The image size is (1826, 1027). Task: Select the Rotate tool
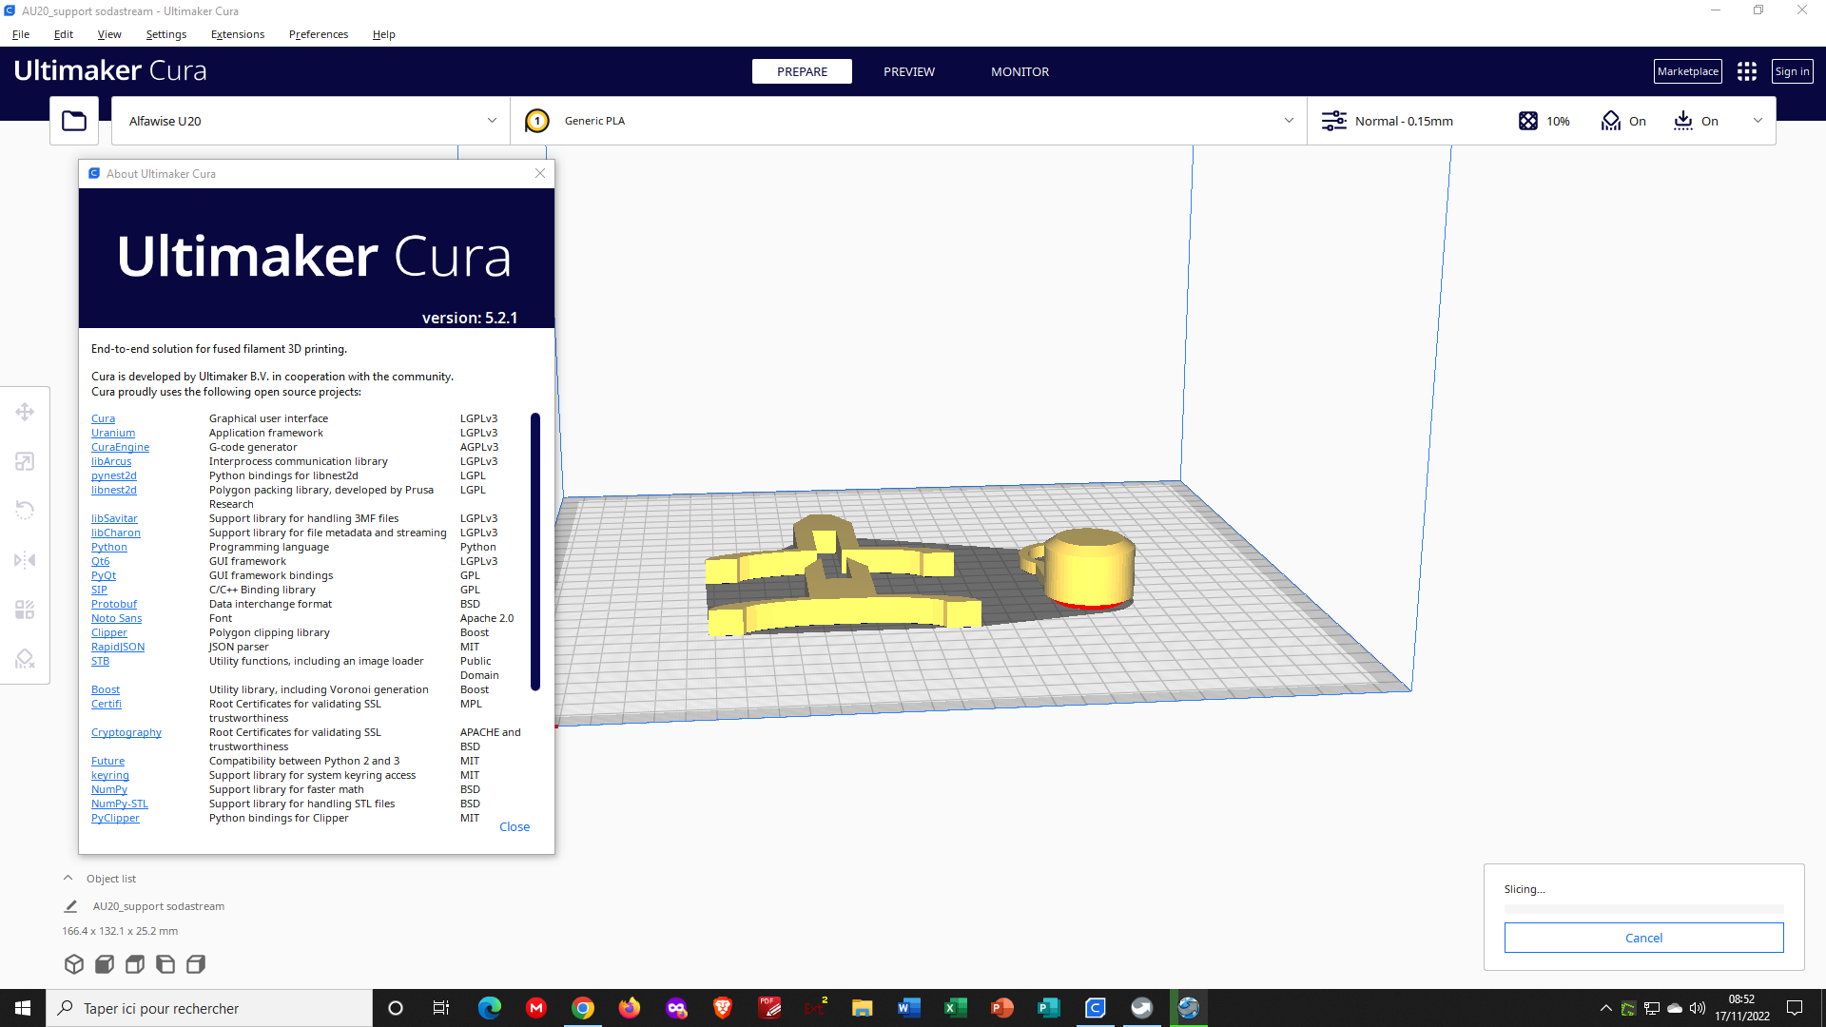coord(24,511)
